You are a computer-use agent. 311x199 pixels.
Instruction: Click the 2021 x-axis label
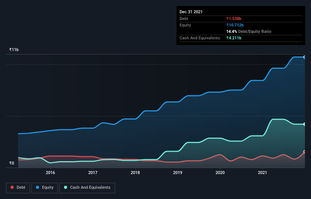click(263, 173)
